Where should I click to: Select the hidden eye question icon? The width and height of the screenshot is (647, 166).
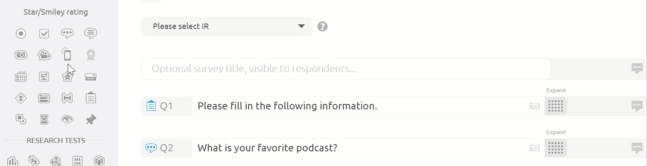pyautogui.click(x=67, y=120)
